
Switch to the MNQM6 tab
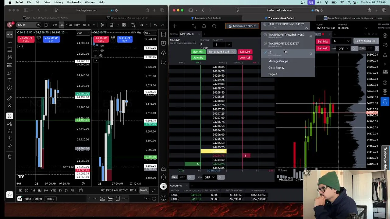(x=186, y=34)
